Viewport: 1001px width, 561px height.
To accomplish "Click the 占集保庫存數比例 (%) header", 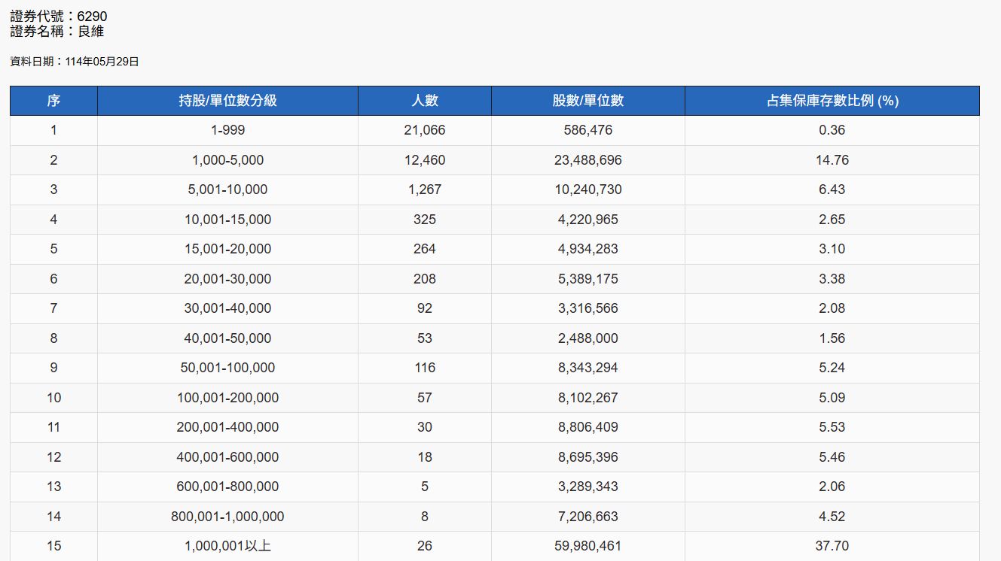I will tap(832, 101).
